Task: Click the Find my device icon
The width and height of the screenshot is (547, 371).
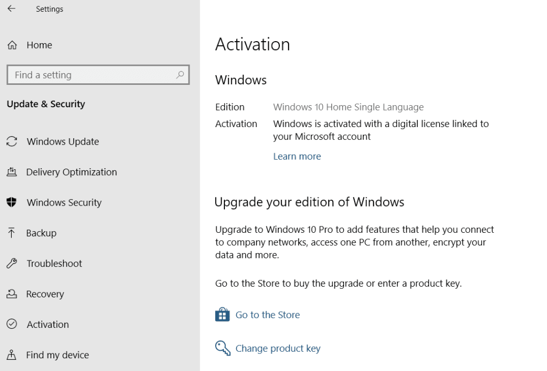Action: [12, 354]
